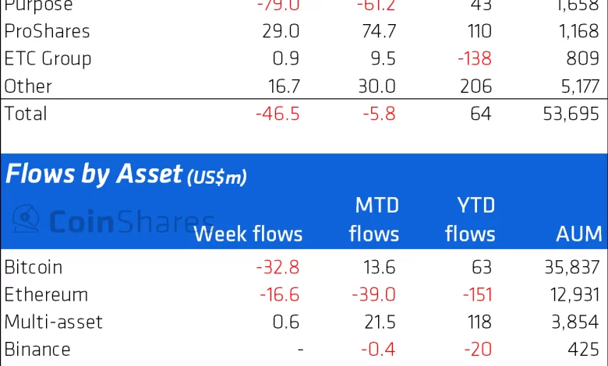The image size is (608, 366).
Task: Click the Total week flows value -46.5
Action: click(279, 113)
